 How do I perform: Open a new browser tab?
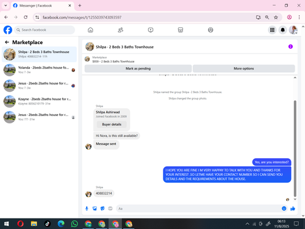pyautogui.click(x=80, y=5)
